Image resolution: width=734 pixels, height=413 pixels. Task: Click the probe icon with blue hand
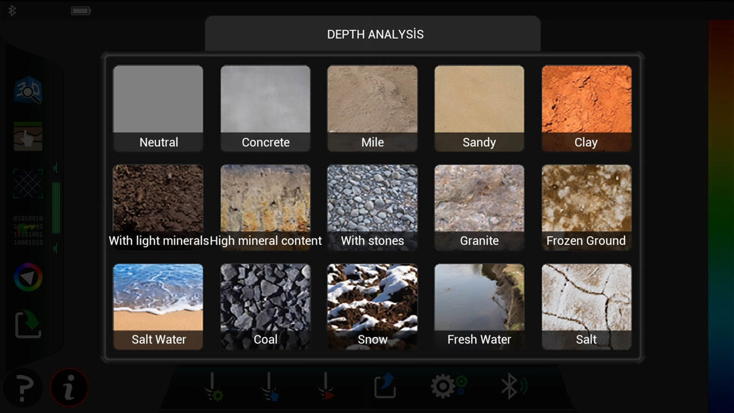tap(270, 386)
